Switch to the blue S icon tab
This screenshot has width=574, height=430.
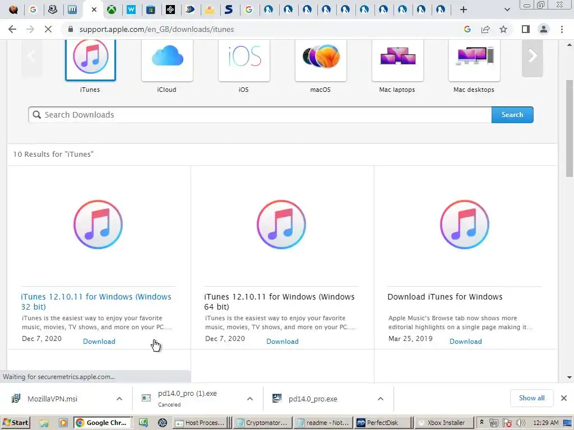pos(229,10)
